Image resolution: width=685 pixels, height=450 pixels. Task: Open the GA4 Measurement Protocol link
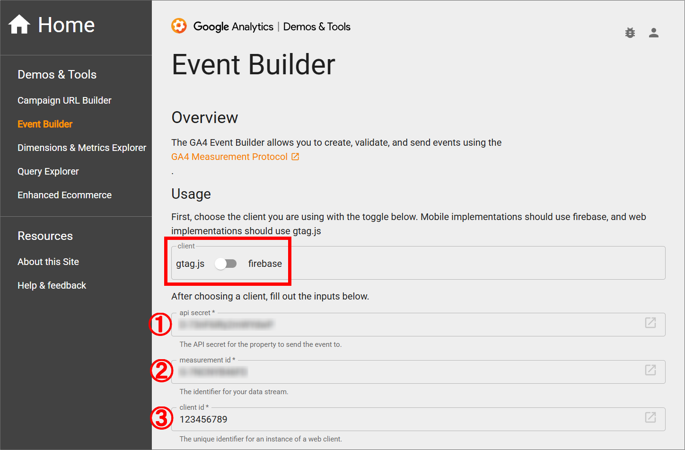[x=229, y=157]
